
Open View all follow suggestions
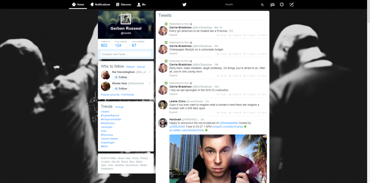(141, 67)
